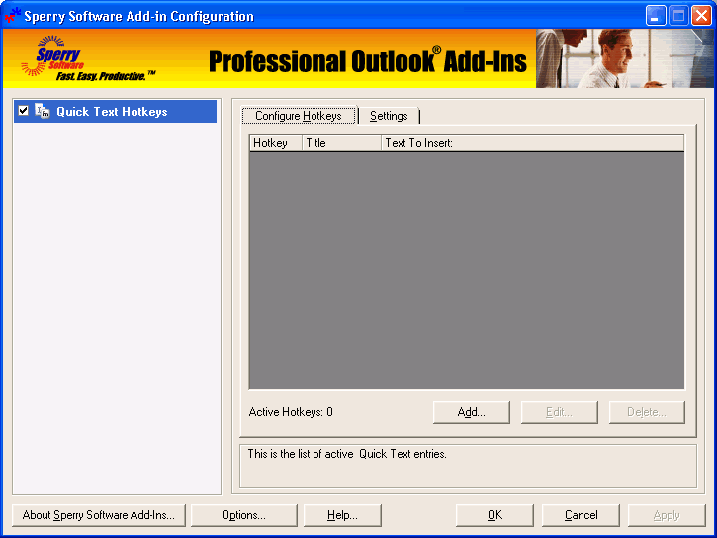Open About Sperry Software Add-Ins dialog

(x=99, y=515)
